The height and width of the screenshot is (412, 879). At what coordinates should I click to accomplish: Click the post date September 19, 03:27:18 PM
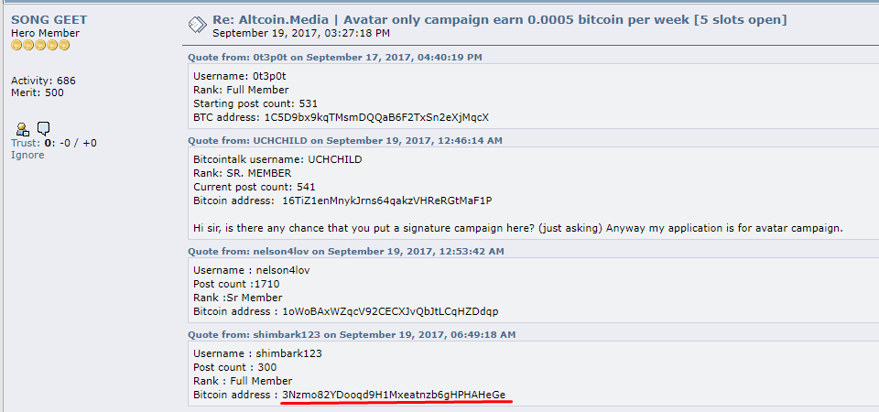(x=301, y=33)
